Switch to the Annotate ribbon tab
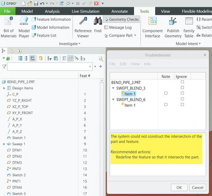212x196 pixels. [x=119, y=11]
